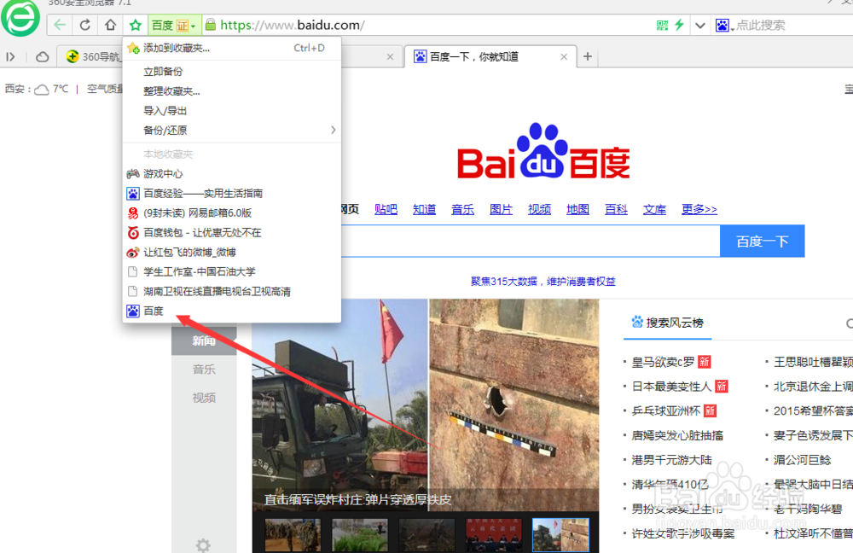Screen dimensions: 853x553
Task: Open 让红包飞的微博 bookmark
Action: click(232, 252)
